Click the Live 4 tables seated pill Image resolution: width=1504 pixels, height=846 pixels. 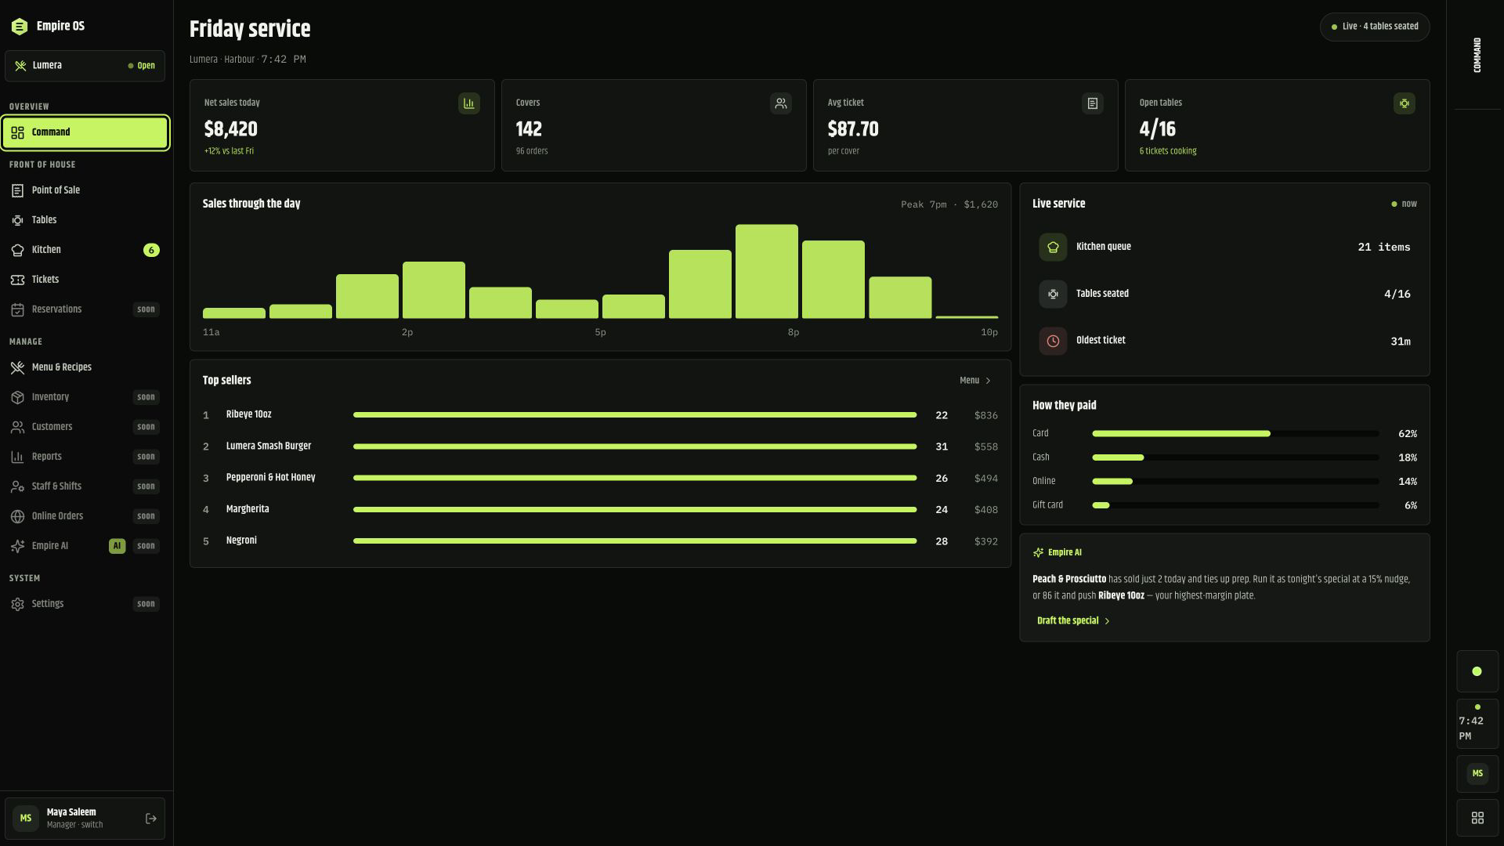click(x=1375, y=27)
